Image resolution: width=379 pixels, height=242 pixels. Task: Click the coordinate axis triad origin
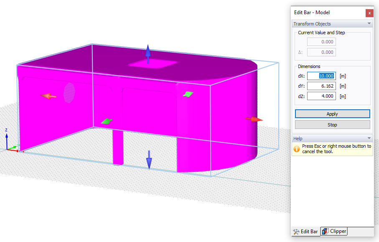pos(7,149)
